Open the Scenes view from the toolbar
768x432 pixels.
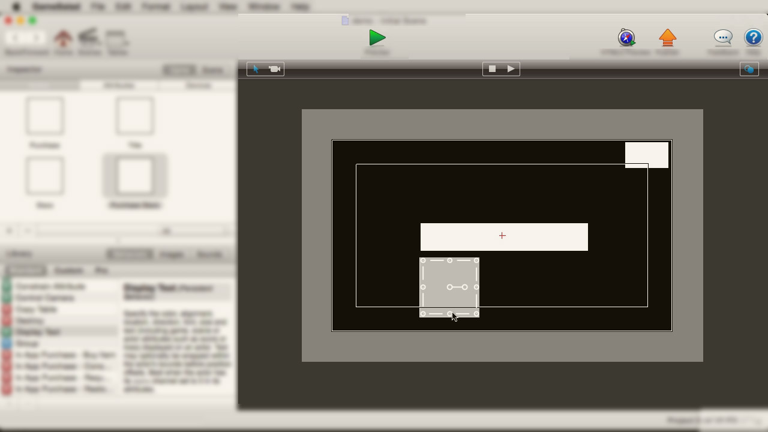[89, 37]
